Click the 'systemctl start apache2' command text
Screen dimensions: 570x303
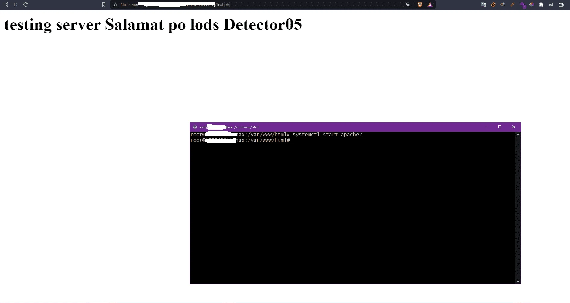point(327,134)
